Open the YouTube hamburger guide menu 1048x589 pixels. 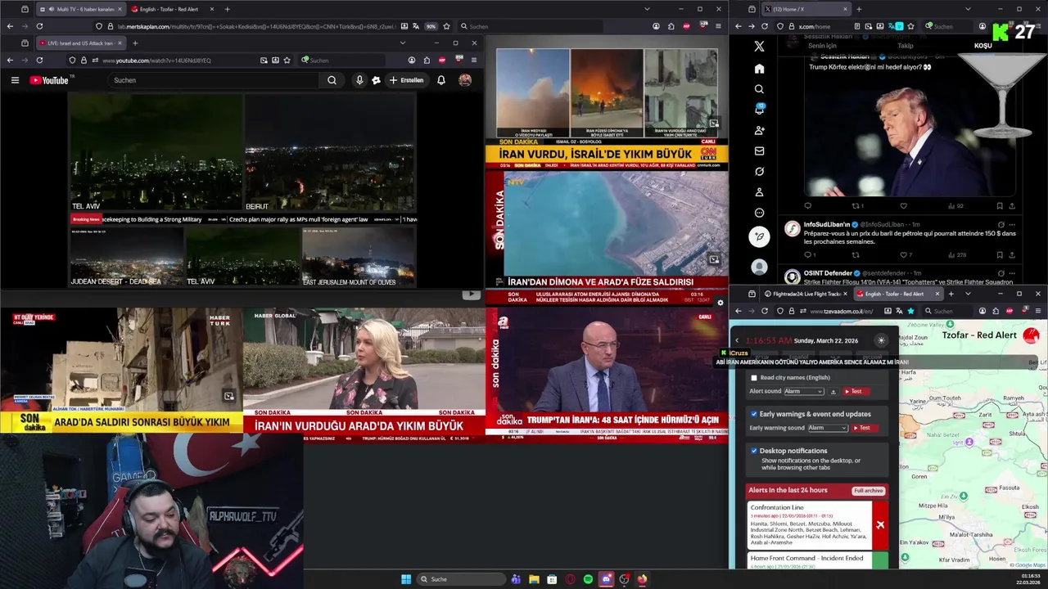click(x=15, y=80)
